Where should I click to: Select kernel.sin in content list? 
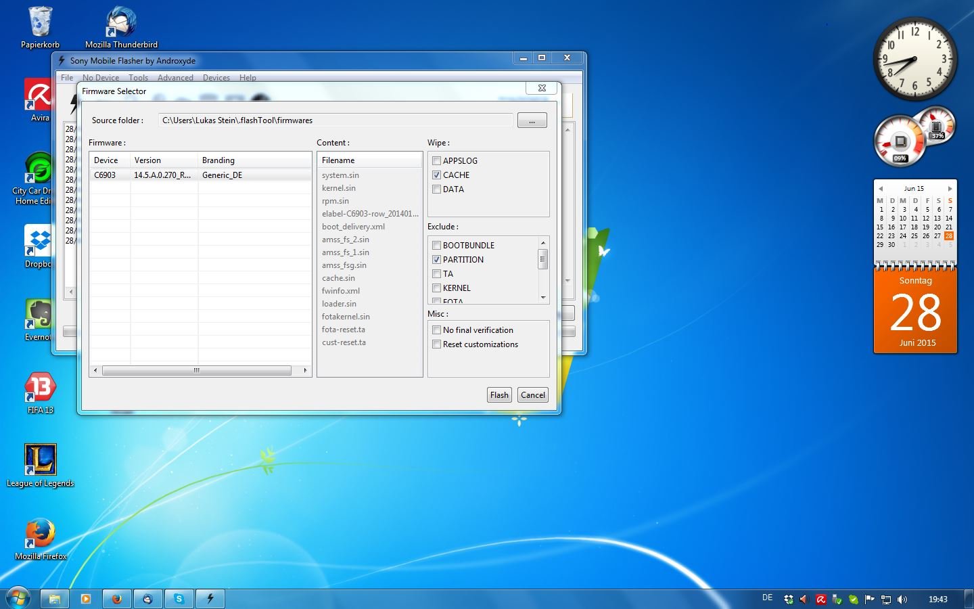tap(339, 188)
